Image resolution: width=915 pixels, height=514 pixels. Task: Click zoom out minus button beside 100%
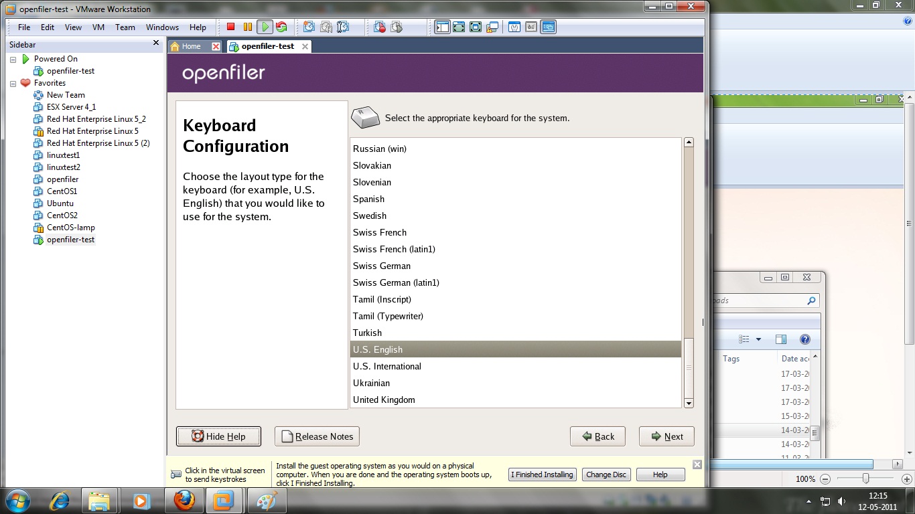point(825,479)
